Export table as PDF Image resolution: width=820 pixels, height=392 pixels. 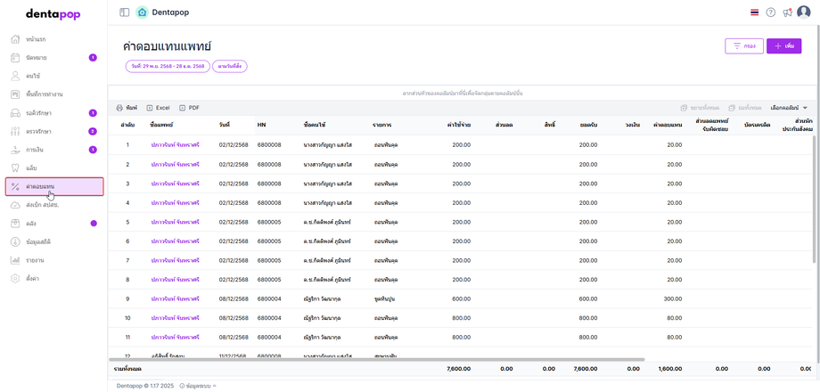click(189, 108)
